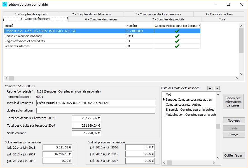Image resolution: width=248 pixels, height=168 pixels.
Task: Toggle visibility checkmark for Virements internes
Action: coord(177,46)
